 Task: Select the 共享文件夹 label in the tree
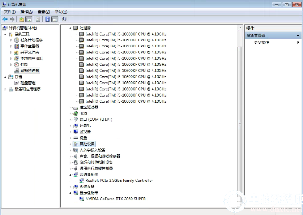(30, 52)
